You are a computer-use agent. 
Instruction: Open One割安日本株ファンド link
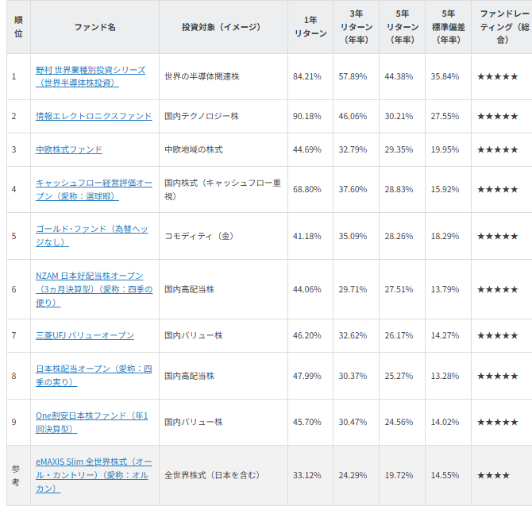click(x=92, y=422)
